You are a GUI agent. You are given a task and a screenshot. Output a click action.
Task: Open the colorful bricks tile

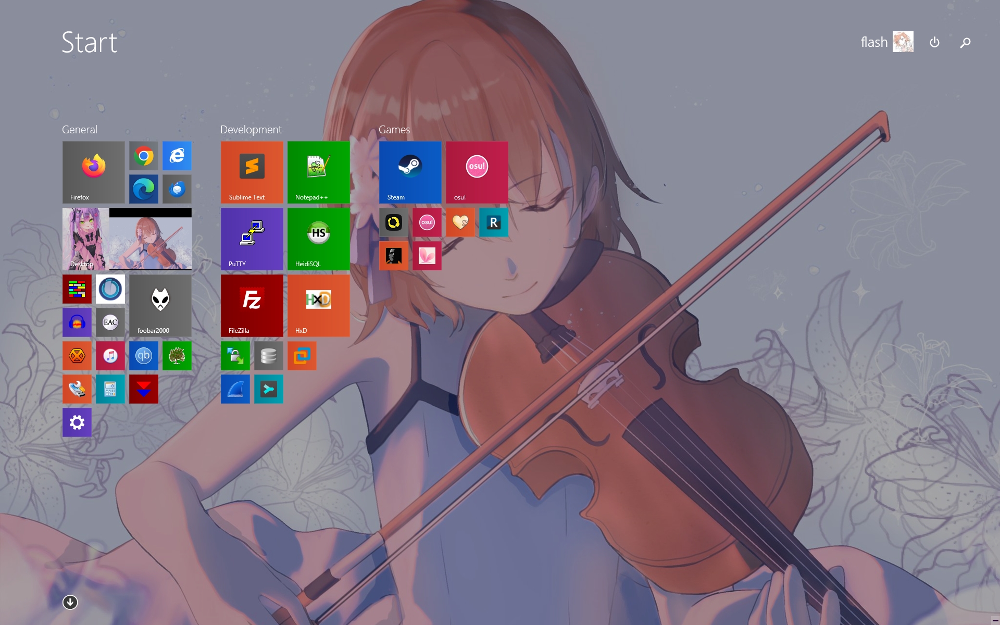coord(77,289)
